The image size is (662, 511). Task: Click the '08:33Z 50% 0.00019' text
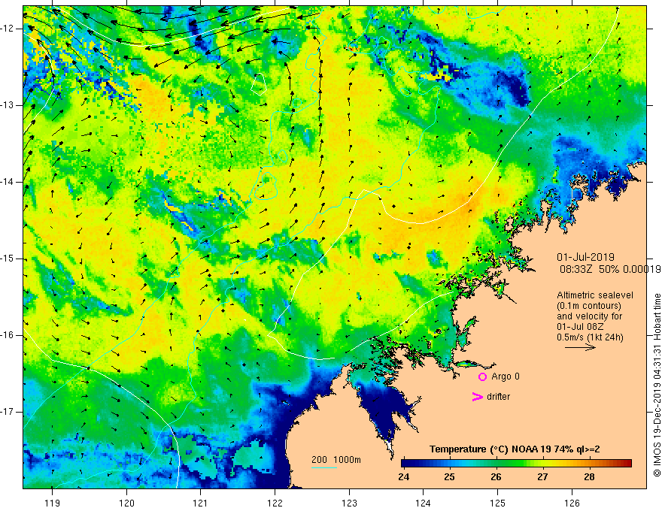610,269
